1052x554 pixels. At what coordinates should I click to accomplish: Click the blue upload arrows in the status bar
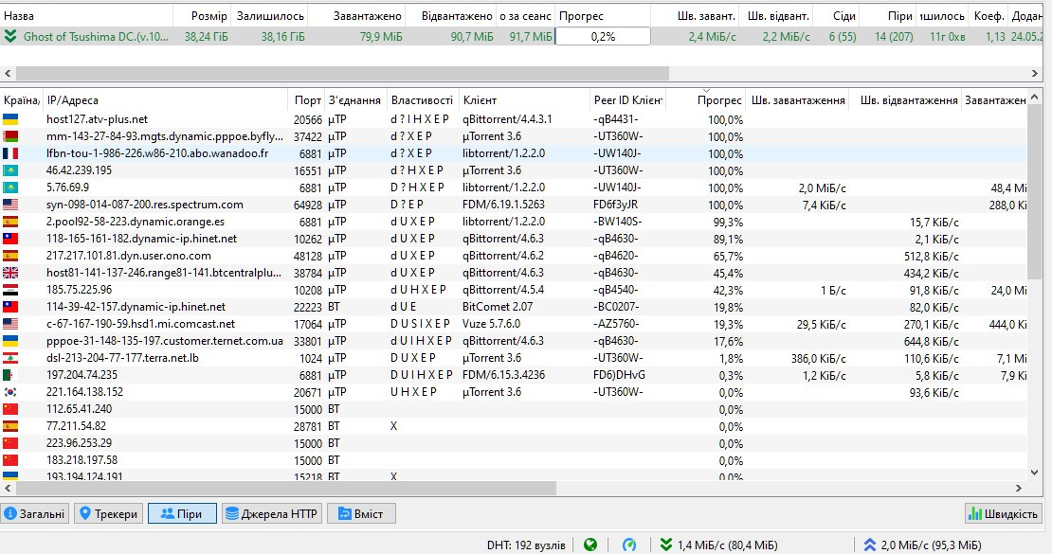click(869, 545)
